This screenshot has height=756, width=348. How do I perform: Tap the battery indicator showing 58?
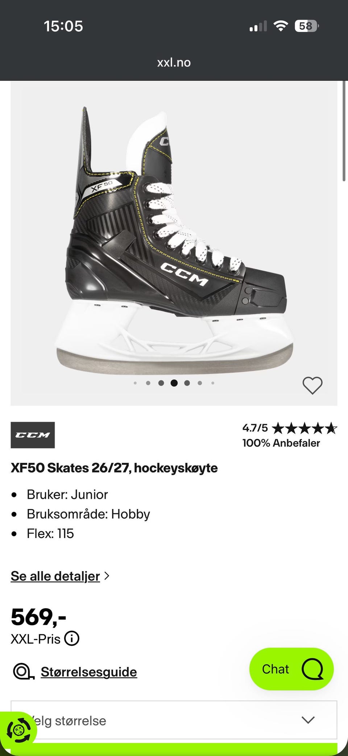[x=307, y=26]
